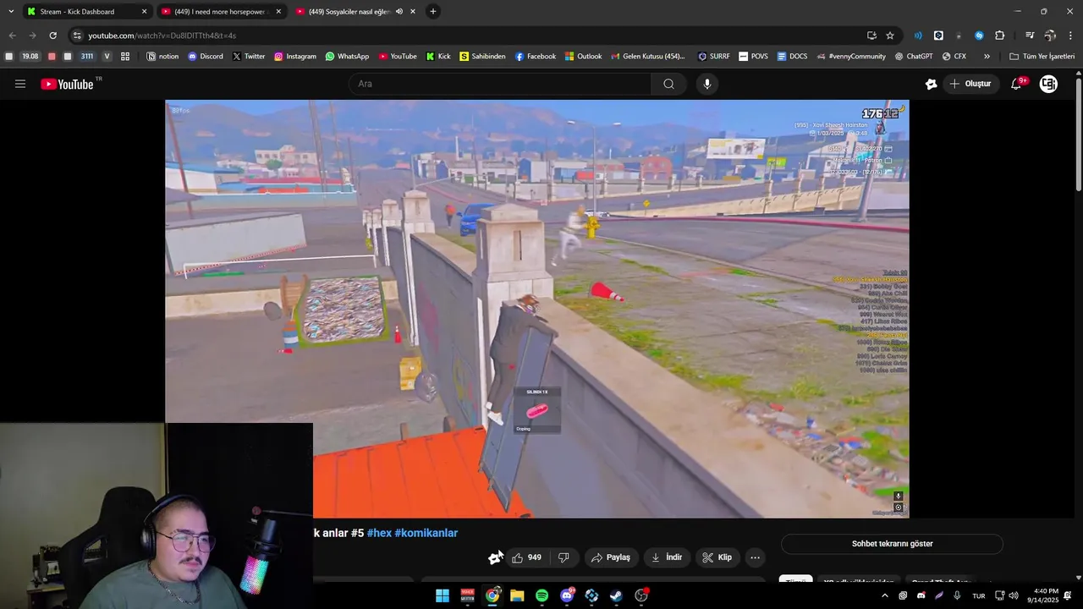Image resolution: width=1083 pixels, height=609 pixels.
Task: Open the tab search dropdown arrow
Action: click(10, 12)
